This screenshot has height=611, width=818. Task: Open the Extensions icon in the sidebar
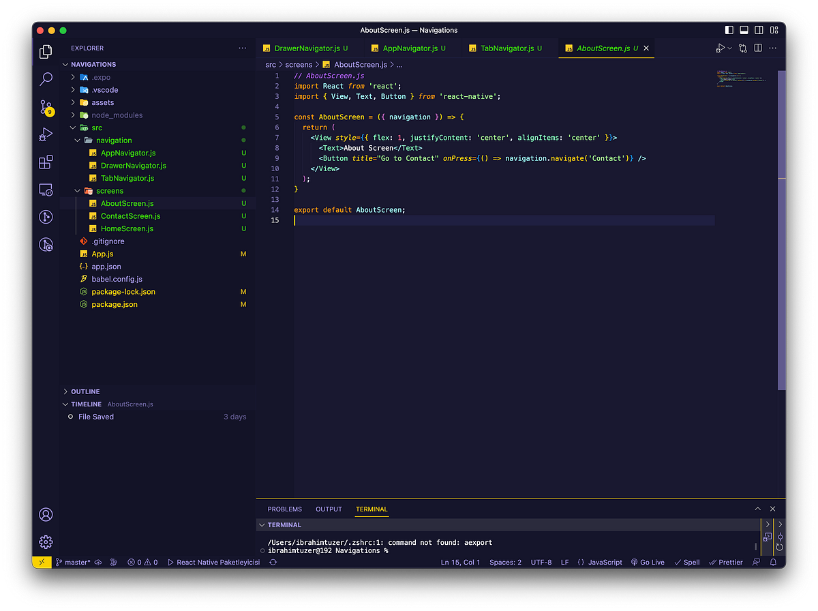coord(45,162)
